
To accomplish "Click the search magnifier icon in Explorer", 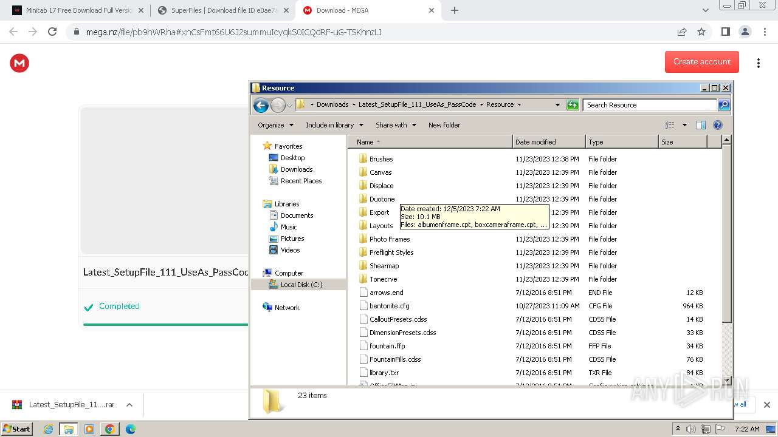I will (x=723, y=105).
